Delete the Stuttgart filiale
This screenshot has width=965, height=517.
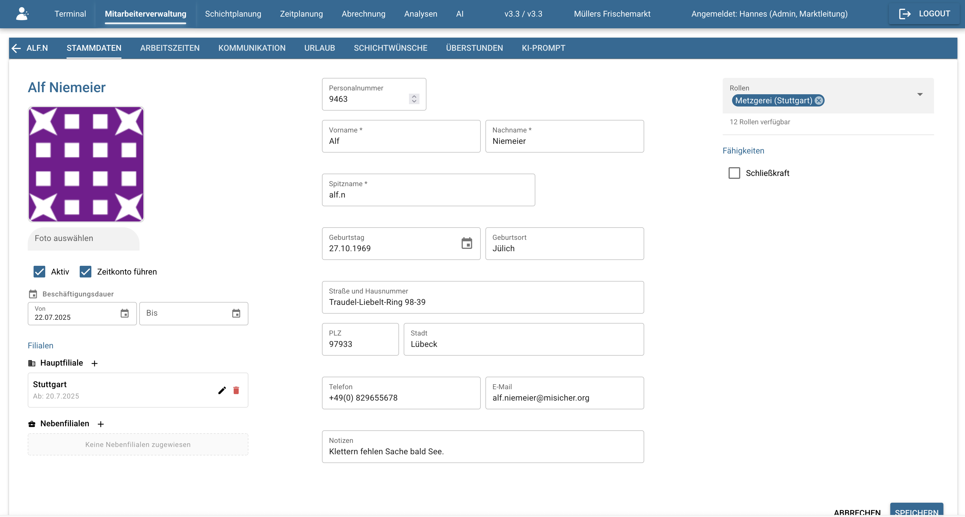(236, 390)
